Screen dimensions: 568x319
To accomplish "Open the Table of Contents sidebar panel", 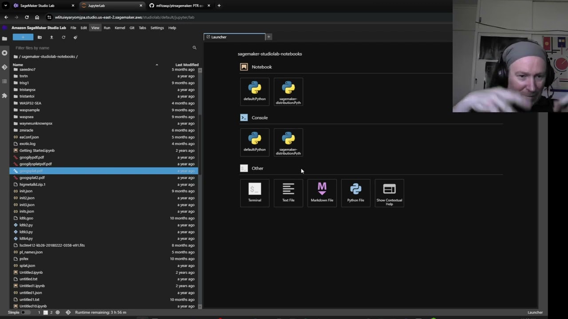I will [4, 81].
